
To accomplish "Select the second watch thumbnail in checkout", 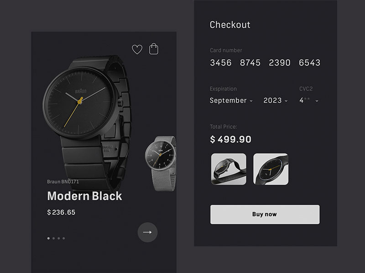I will [x=271, y=169].
